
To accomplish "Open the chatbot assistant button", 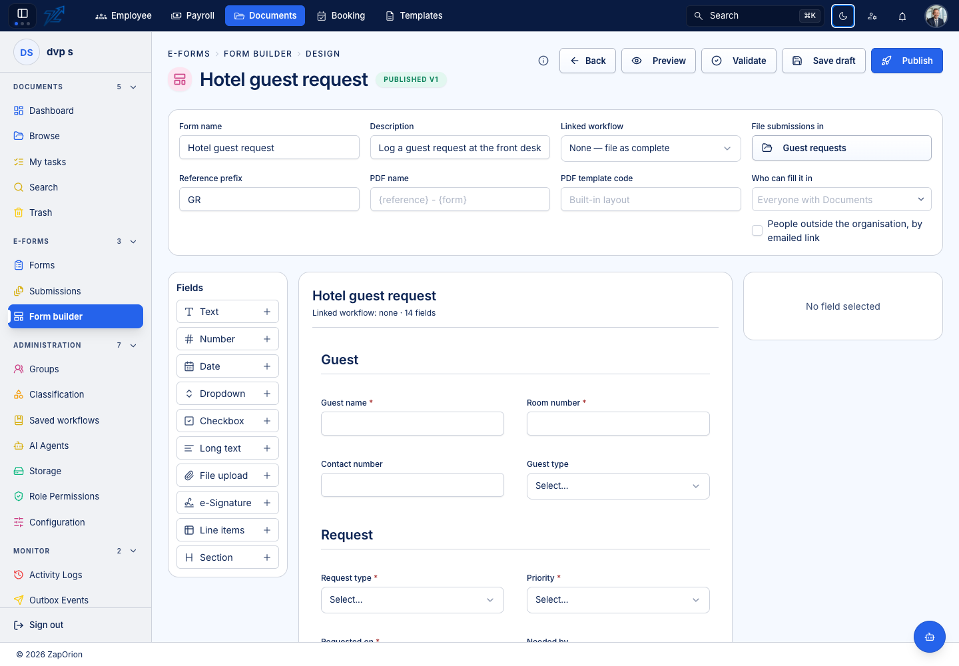I will [930, 637].
